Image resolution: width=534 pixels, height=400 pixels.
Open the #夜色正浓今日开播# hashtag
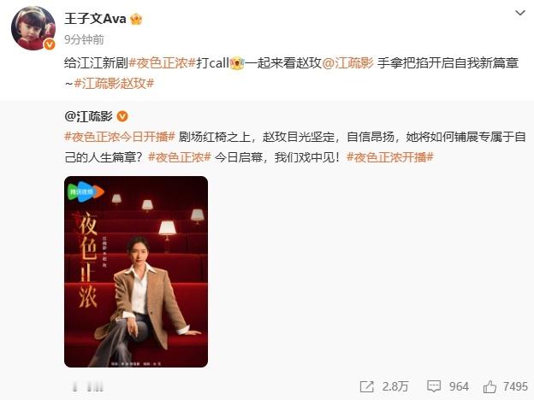tap(120, 137)
